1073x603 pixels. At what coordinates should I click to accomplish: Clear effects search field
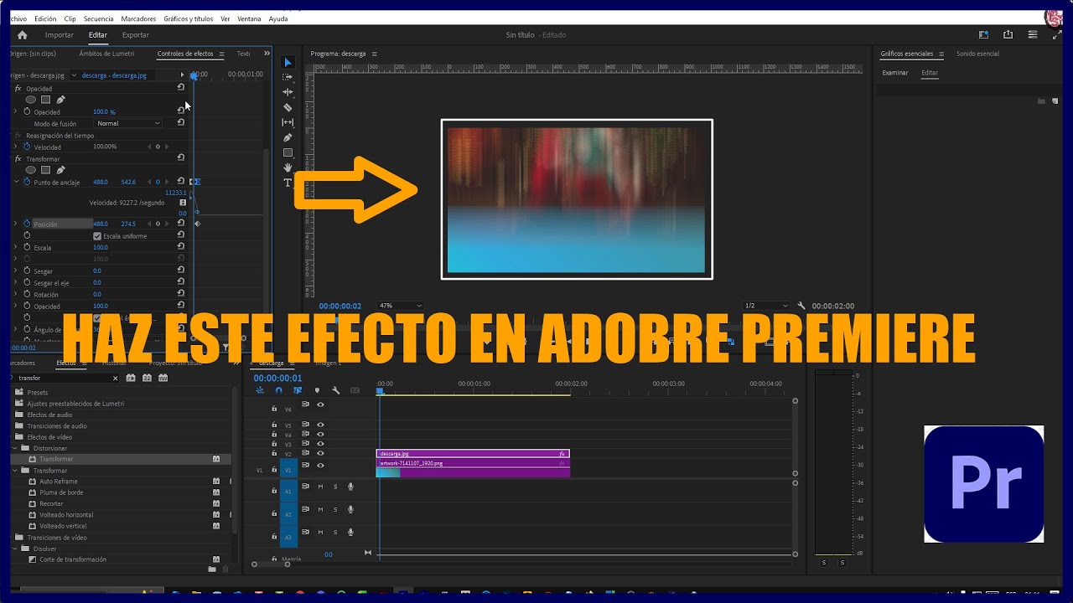click(116, 378)
